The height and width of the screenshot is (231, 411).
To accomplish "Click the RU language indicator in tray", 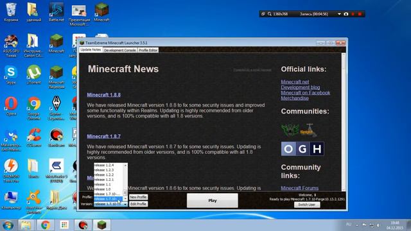I will click(349, 225).
